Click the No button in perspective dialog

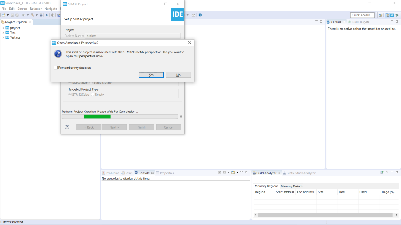click(x=178, y=75)
